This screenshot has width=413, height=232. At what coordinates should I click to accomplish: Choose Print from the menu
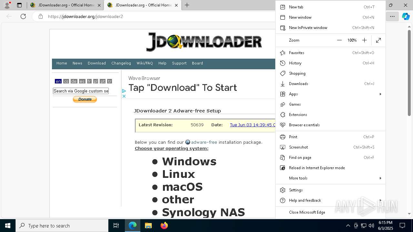[x=330, y=137]
